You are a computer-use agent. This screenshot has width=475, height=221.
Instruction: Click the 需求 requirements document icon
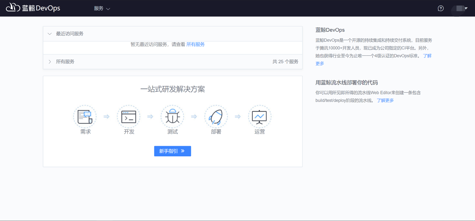coord(85,117)
